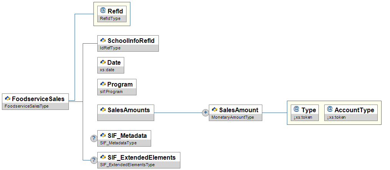Click the sif:Program type label
The image size is (390, 170).
point(111,92)
